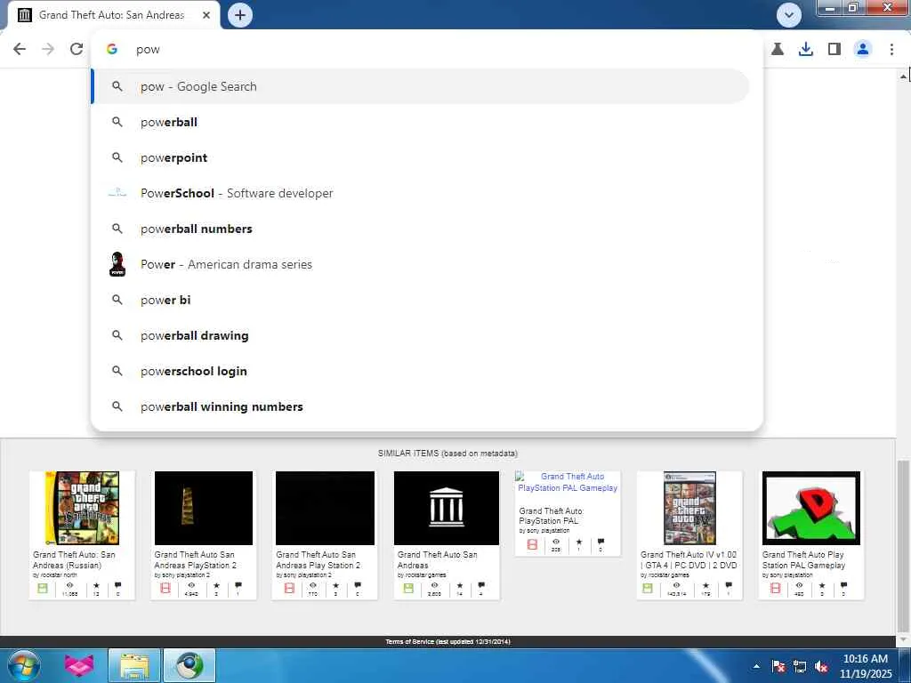Open the downloads toolbar icon
Image resolution: width=911 pixels, height=683 pixels.
(806, 49)
